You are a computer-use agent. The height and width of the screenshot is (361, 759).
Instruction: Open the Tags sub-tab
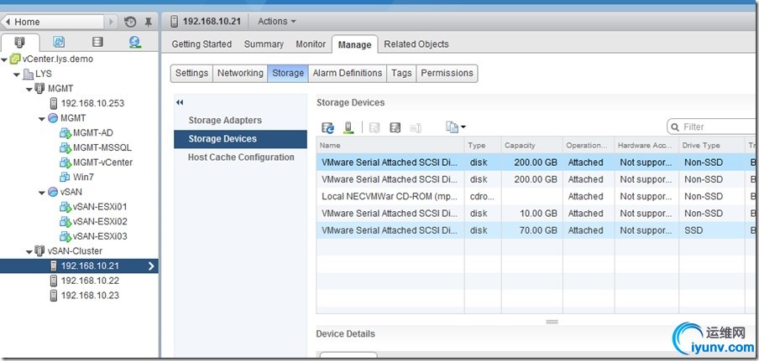pyautogui.click(x=401, y=74)
